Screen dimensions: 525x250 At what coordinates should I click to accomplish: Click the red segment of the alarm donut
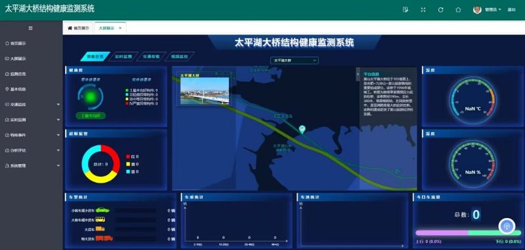click(x=113, y=156)
